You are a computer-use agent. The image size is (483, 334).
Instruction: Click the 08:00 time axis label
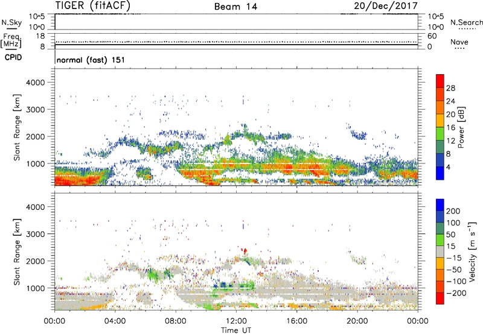[x=176, y=321]
